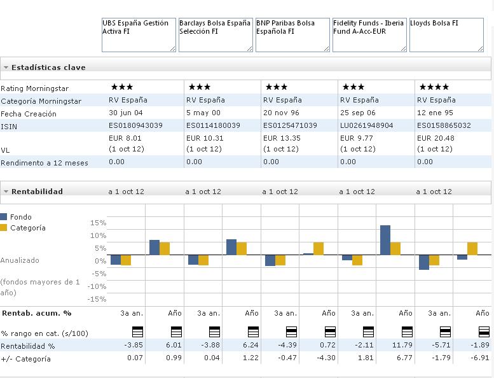Click rank icon above -2.11 return
This screenshot has height=378, width=494.
[x=368, y=332]
